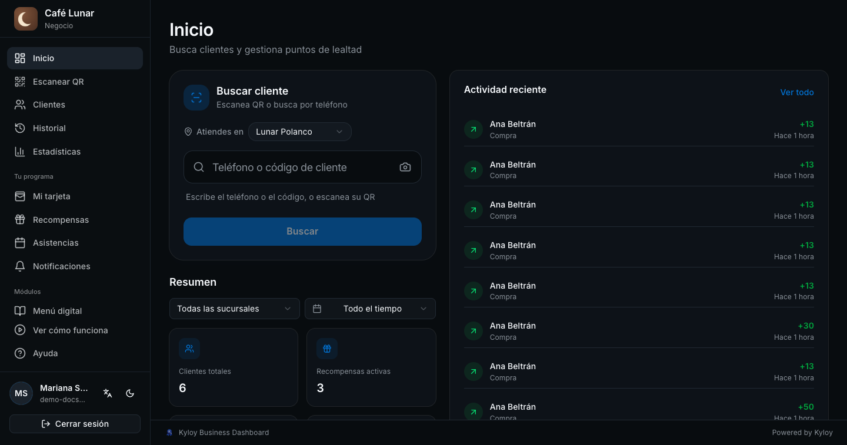The width and height of the screenshot is (847, 445).
Task: Click the arrow icon of +50 activity row
Action: coord(473,411)
